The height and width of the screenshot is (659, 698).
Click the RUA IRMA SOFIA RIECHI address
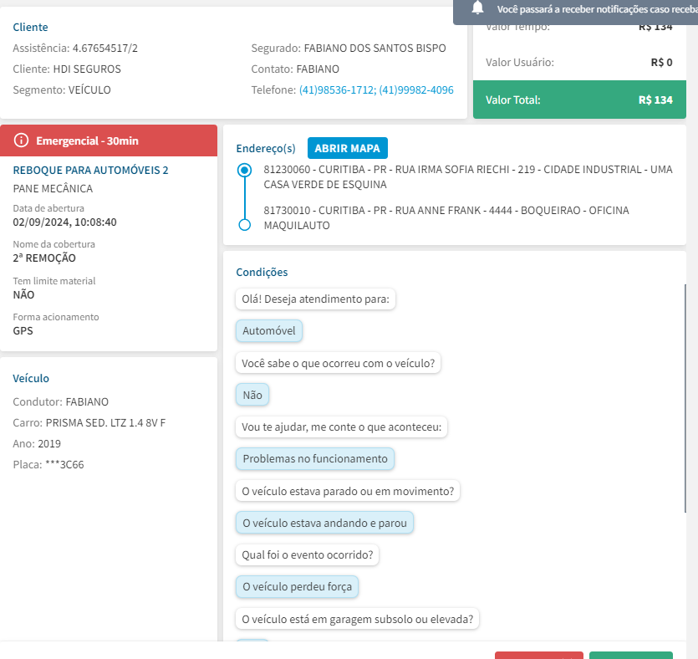click(468, 176)
